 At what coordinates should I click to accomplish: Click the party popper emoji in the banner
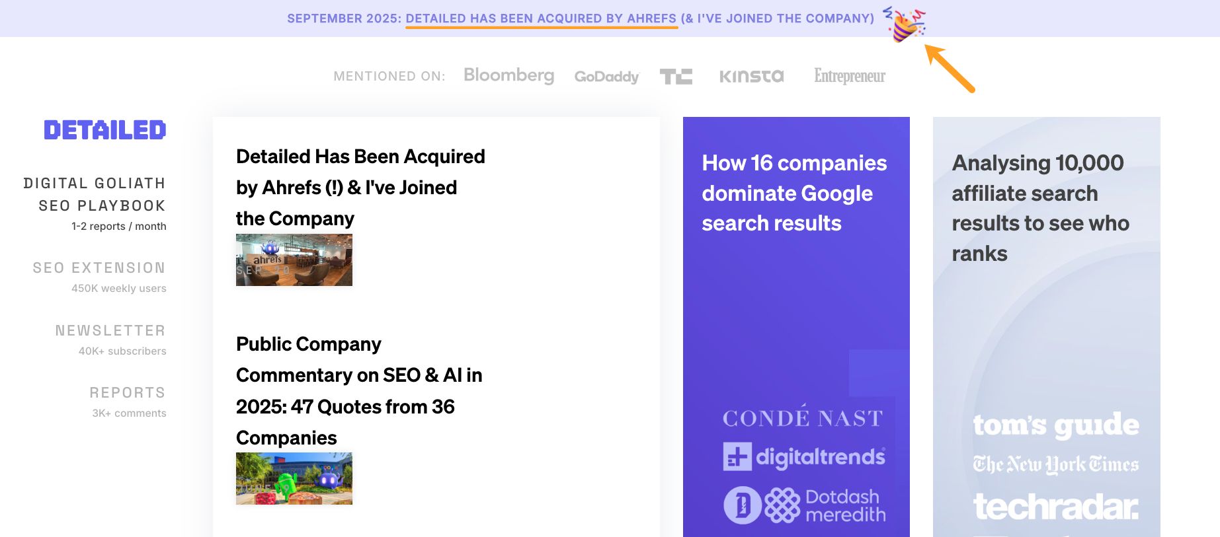pyautogui.click(x=905, y=24)
